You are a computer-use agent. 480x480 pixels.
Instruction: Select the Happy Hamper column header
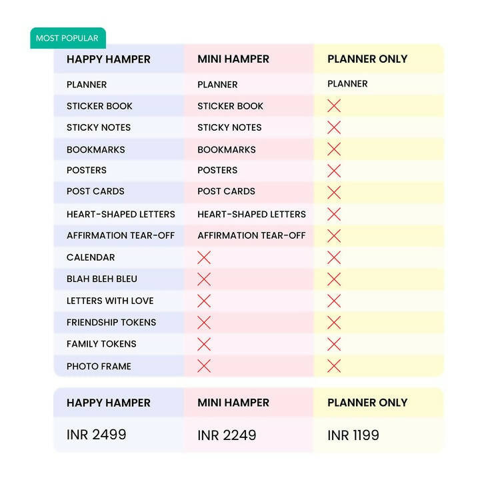109,59
